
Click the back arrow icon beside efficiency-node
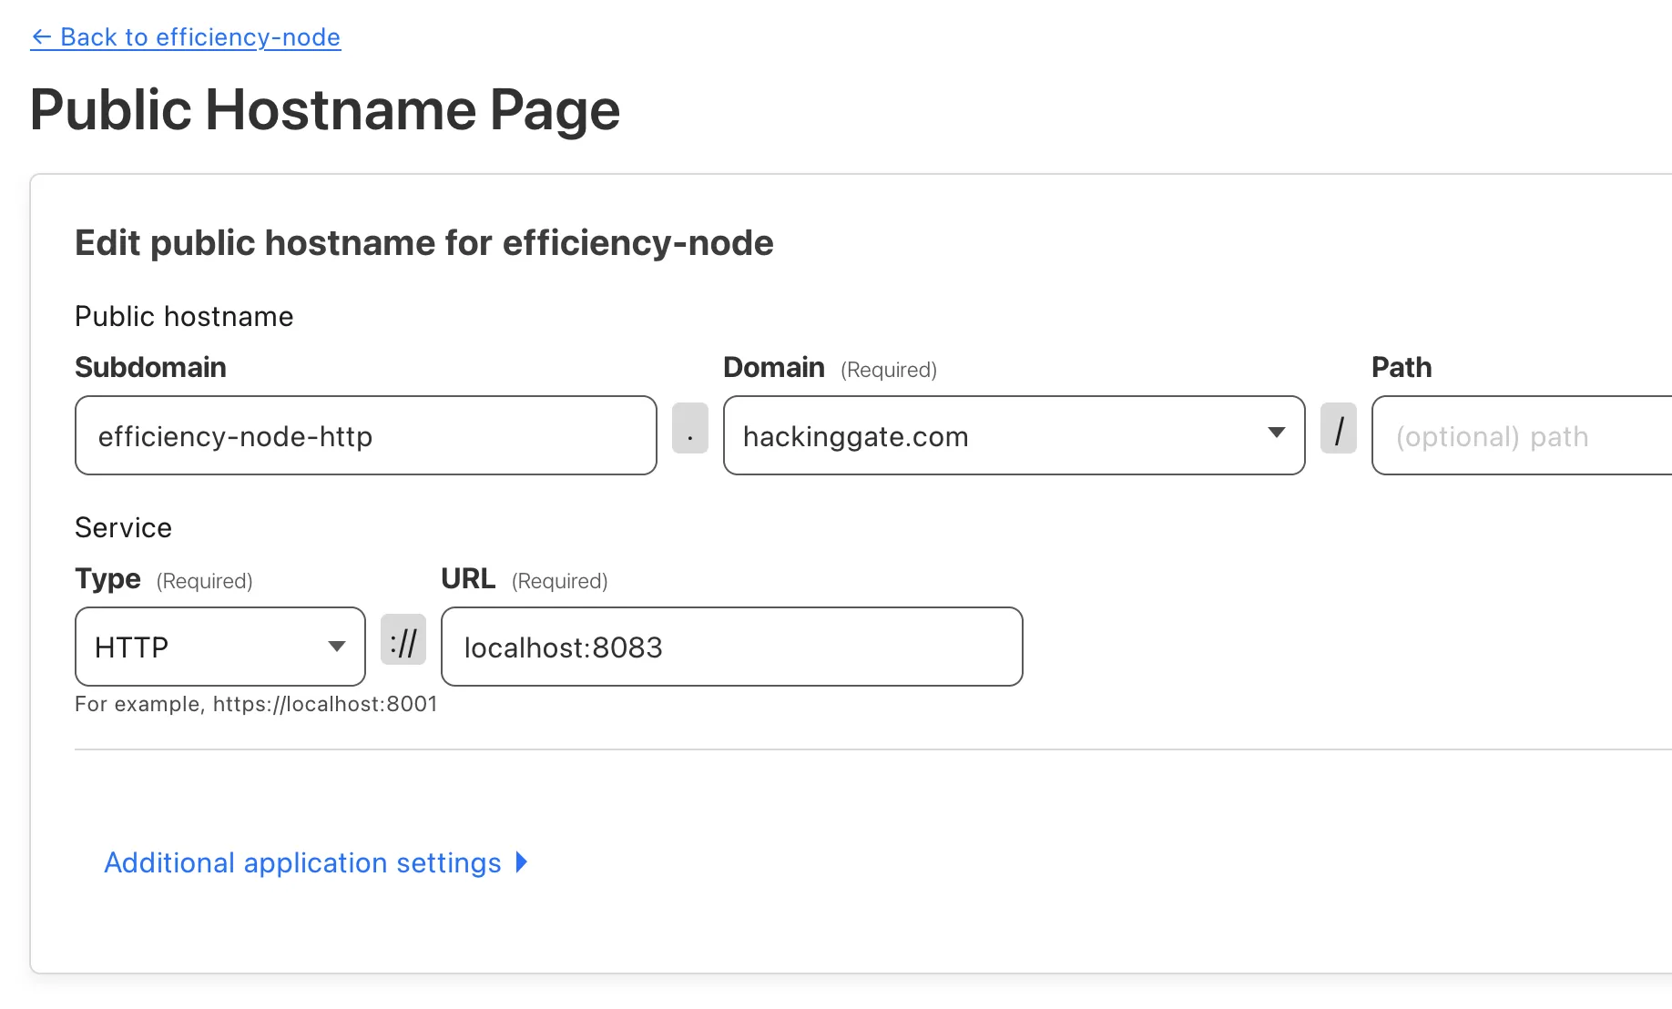[x=42, y=37]
